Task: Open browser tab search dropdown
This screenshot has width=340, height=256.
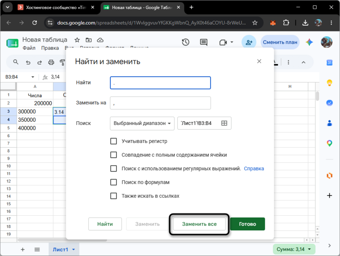Action: click(x=8, y=7)
